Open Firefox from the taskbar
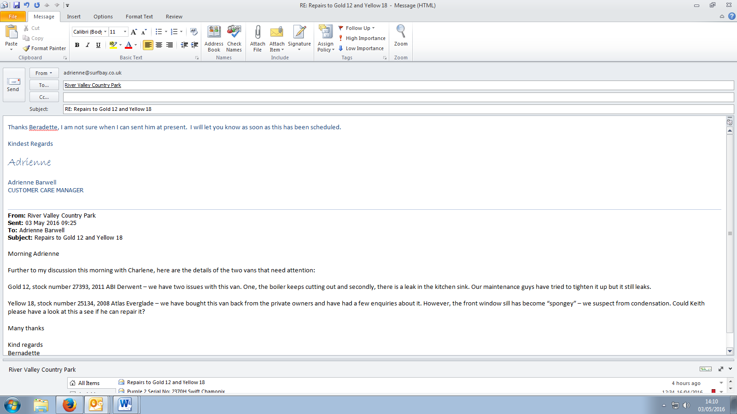737x414 pixels. [x=69, y=405]
